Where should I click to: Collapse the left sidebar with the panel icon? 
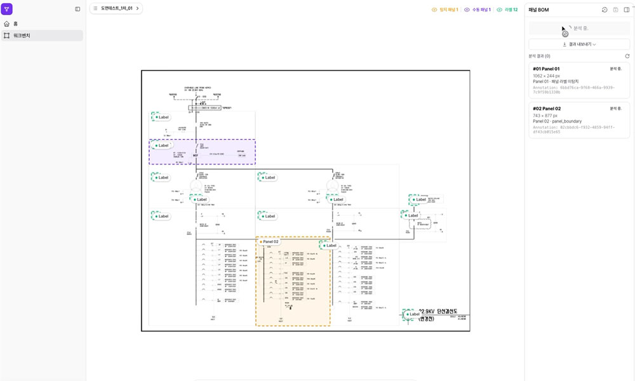[x=77, y=9]
